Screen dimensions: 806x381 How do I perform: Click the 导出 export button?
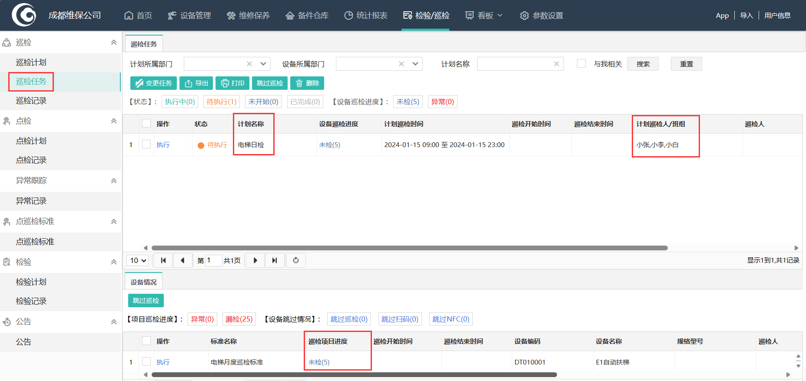pos(196,83)
